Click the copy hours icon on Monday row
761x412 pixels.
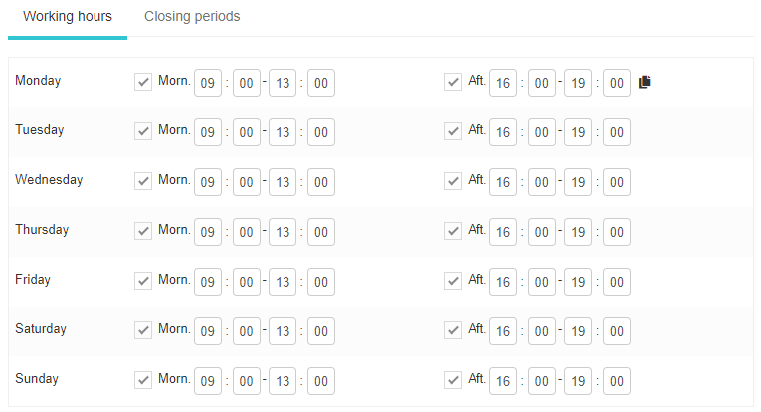pos(645,82)
